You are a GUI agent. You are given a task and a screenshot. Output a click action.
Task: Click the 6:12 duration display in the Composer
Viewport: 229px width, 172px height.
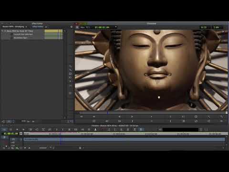click(204, 27)
